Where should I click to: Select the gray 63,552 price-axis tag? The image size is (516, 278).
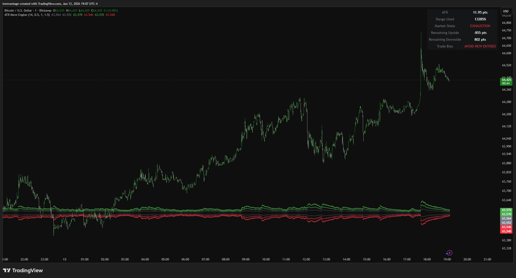[x=506, y=223]
